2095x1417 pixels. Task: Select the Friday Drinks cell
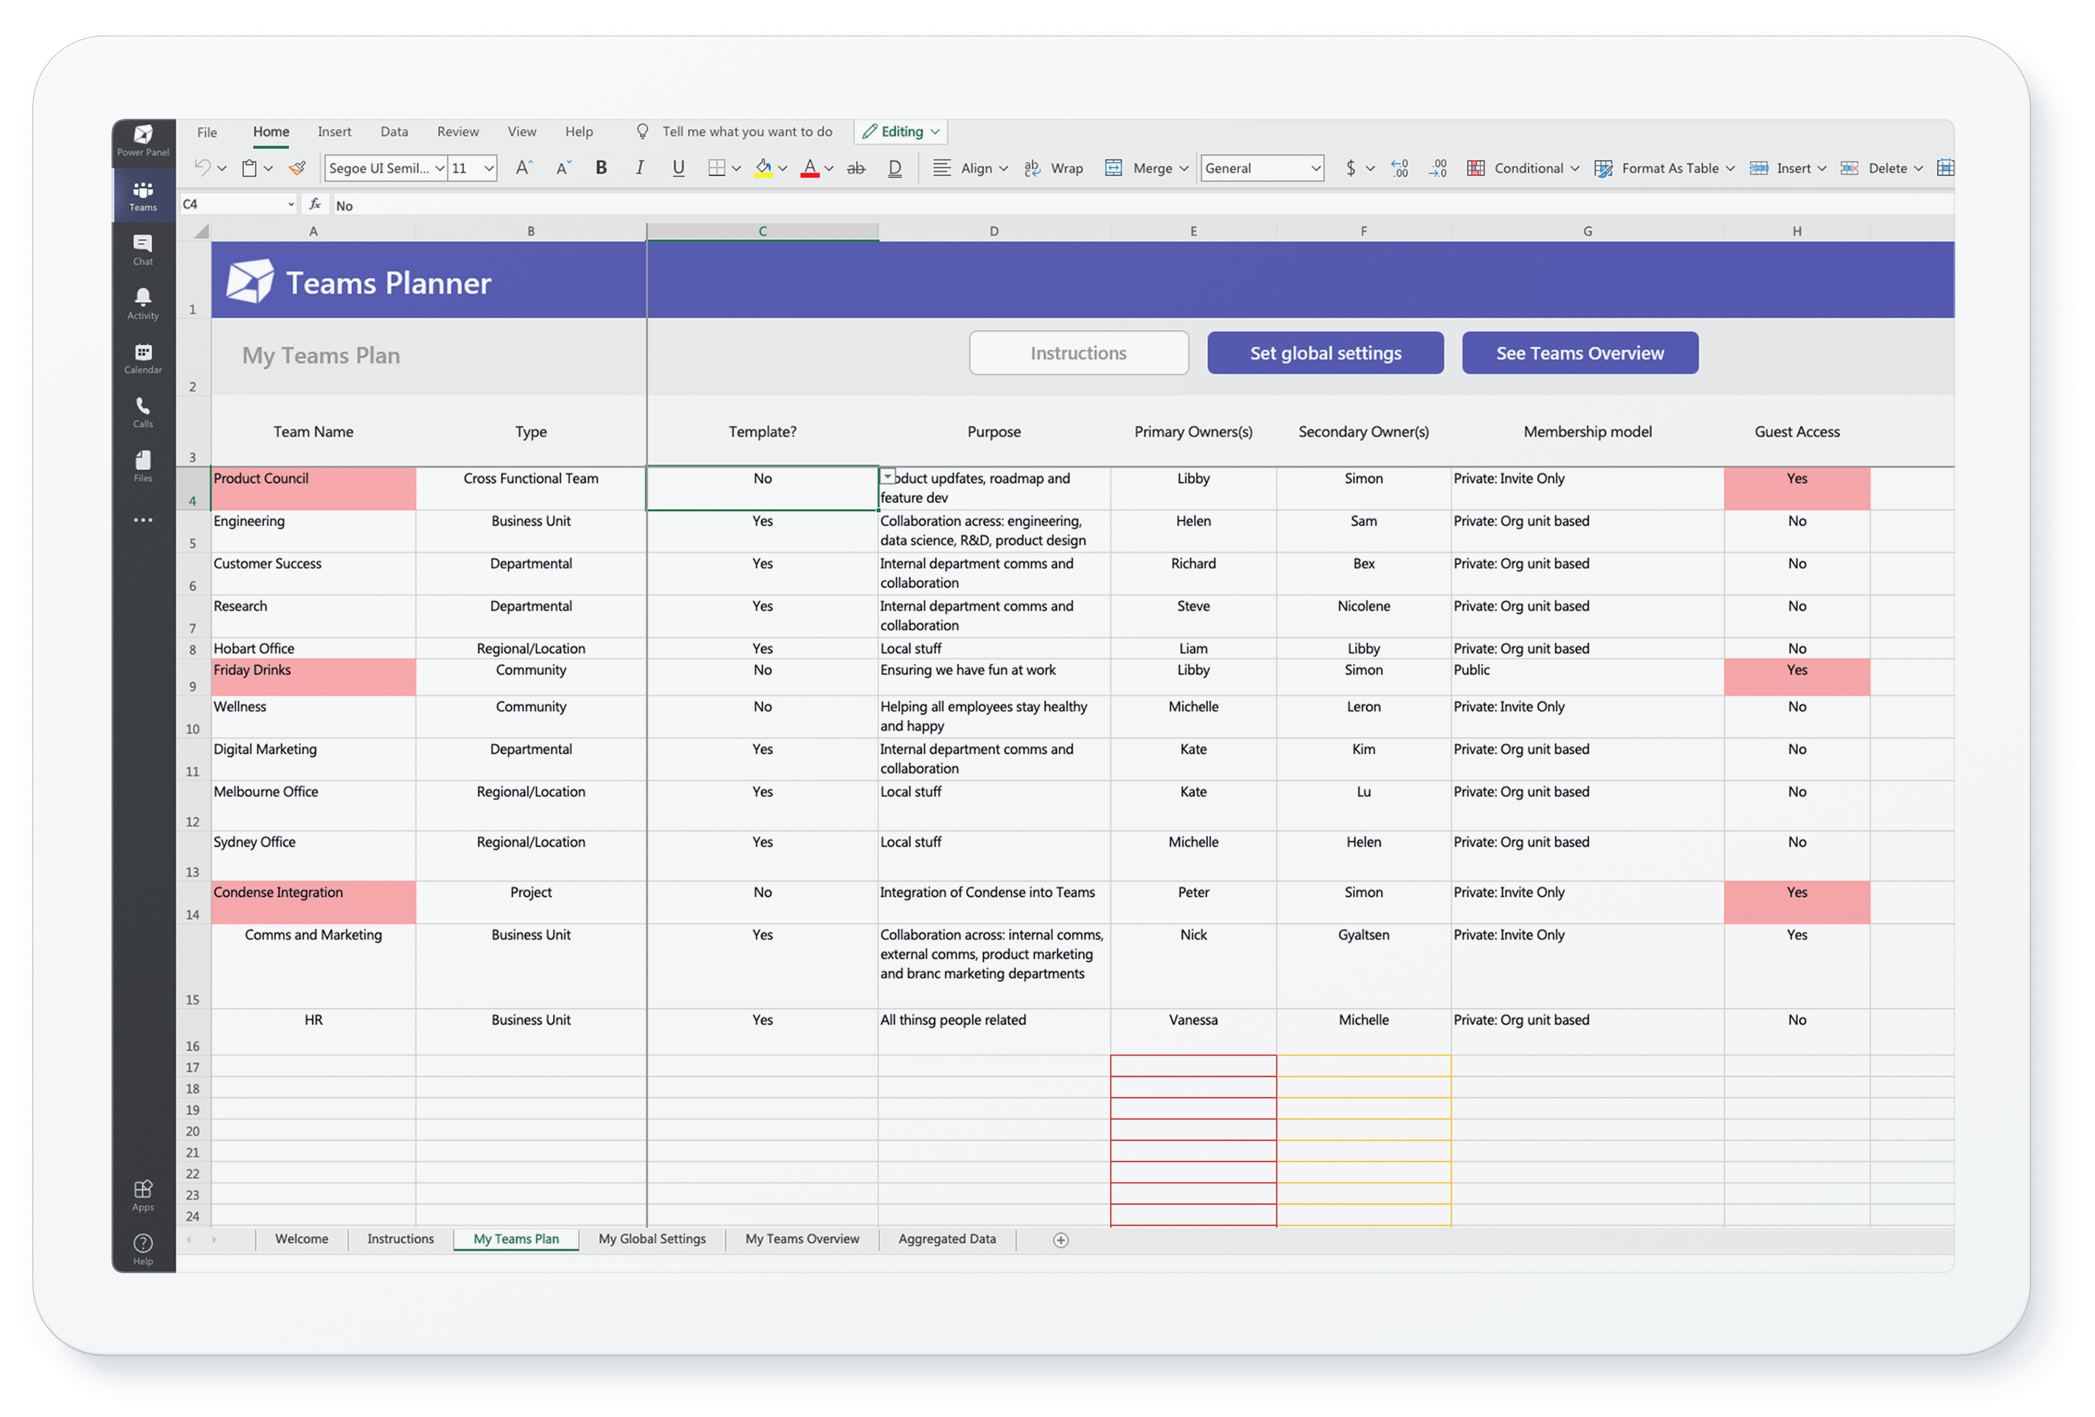[314, 677]
